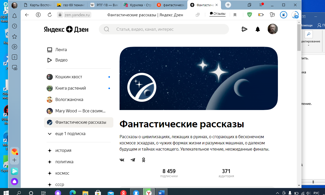The image size is (325, 195).
Task: Open Microsoft Store from taskbar
Action: [98, 193]
